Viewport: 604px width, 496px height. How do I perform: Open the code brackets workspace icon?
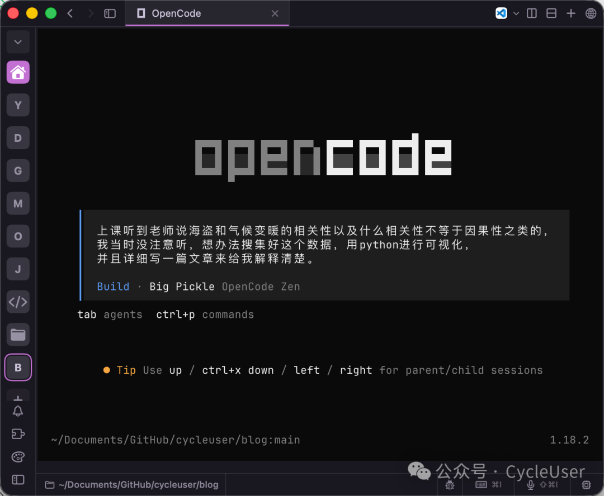point(18,302)
